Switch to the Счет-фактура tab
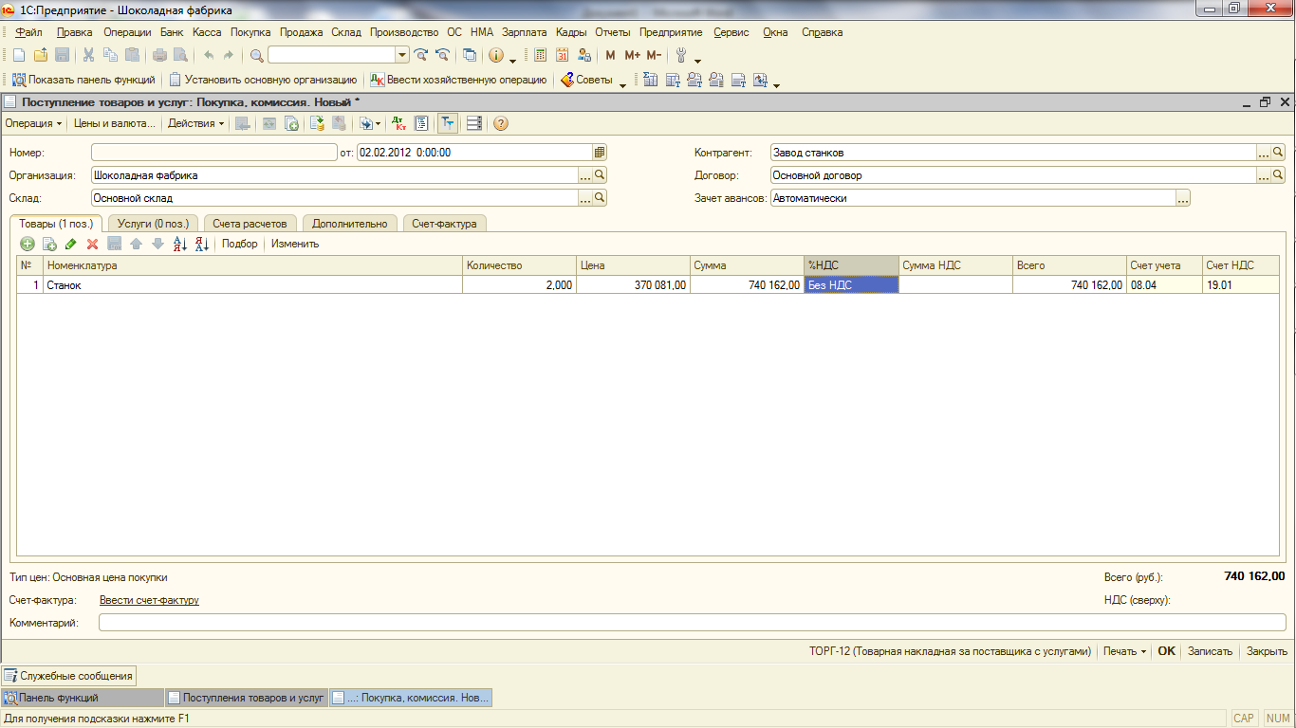The width and height of the screenshot is (1296, 728). [444, 224]
